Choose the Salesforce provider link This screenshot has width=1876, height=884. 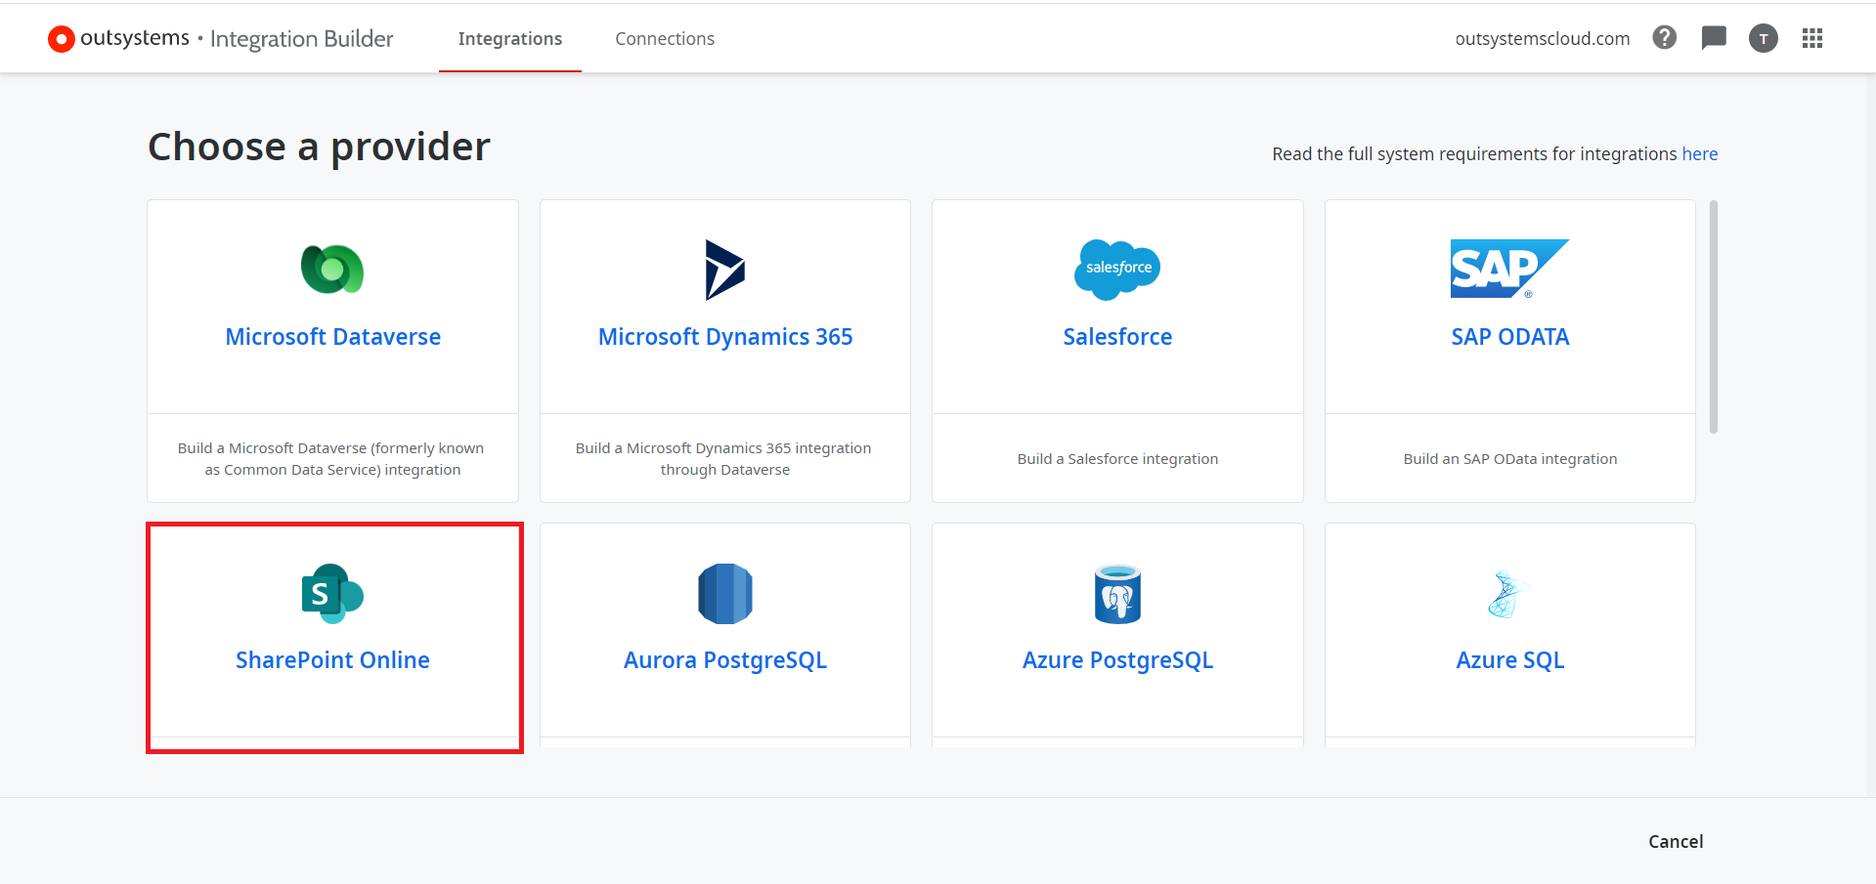[x=1117, y=337]
